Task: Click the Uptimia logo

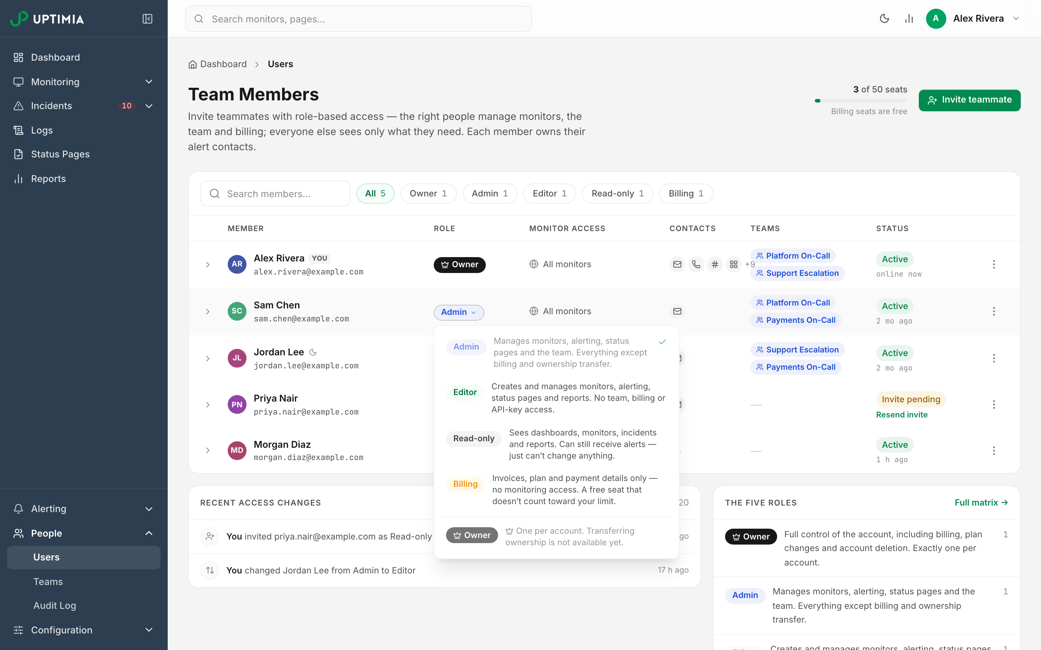Action: coord(47,19)
